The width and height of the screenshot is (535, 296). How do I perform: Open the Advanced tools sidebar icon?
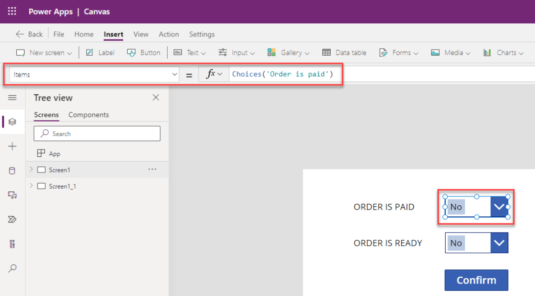(13, 244)
